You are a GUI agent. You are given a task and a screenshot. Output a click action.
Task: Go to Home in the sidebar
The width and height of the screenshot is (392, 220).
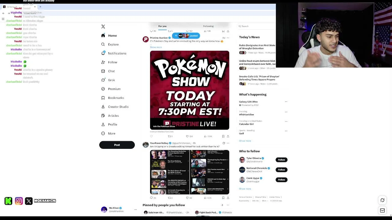[x=109, y=36]
